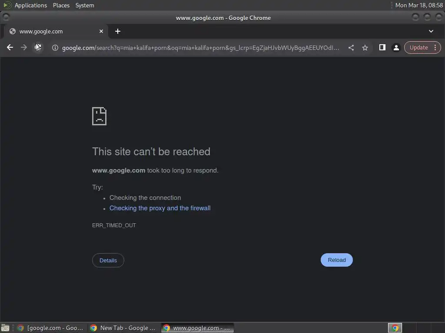Open the Chrome profile avatar icon

396,48
